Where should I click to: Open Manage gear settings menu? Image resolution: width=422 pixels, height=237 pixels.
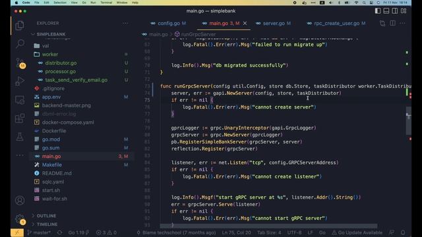point(20,219)
